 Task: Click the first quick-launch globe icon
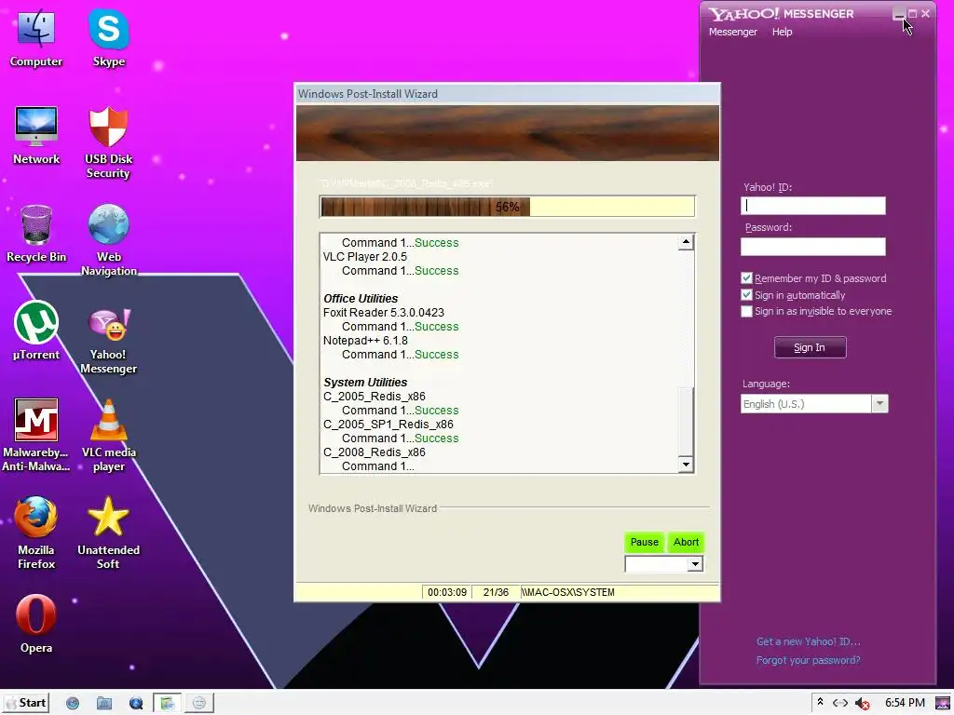tap(73, 704)
